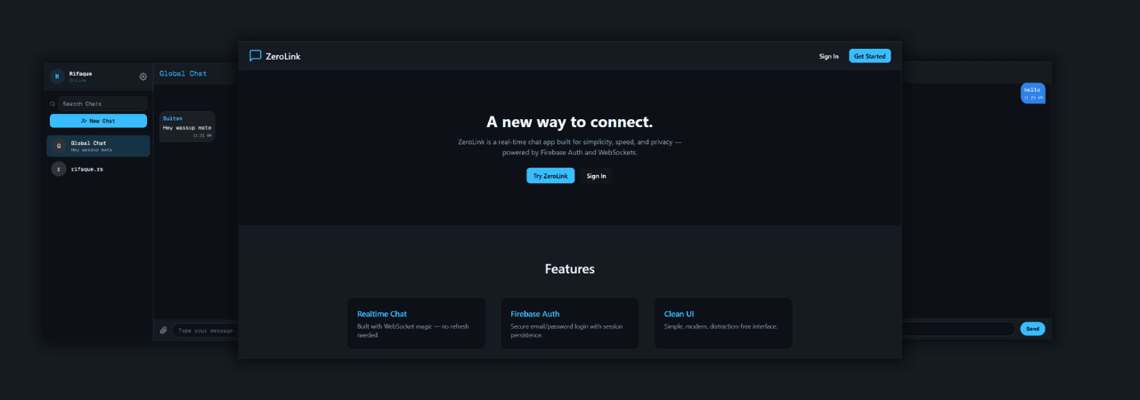Click the blue "hello" message bubble
Image resolution: width=1140 pixels, height=400 pixels.
1032,92
